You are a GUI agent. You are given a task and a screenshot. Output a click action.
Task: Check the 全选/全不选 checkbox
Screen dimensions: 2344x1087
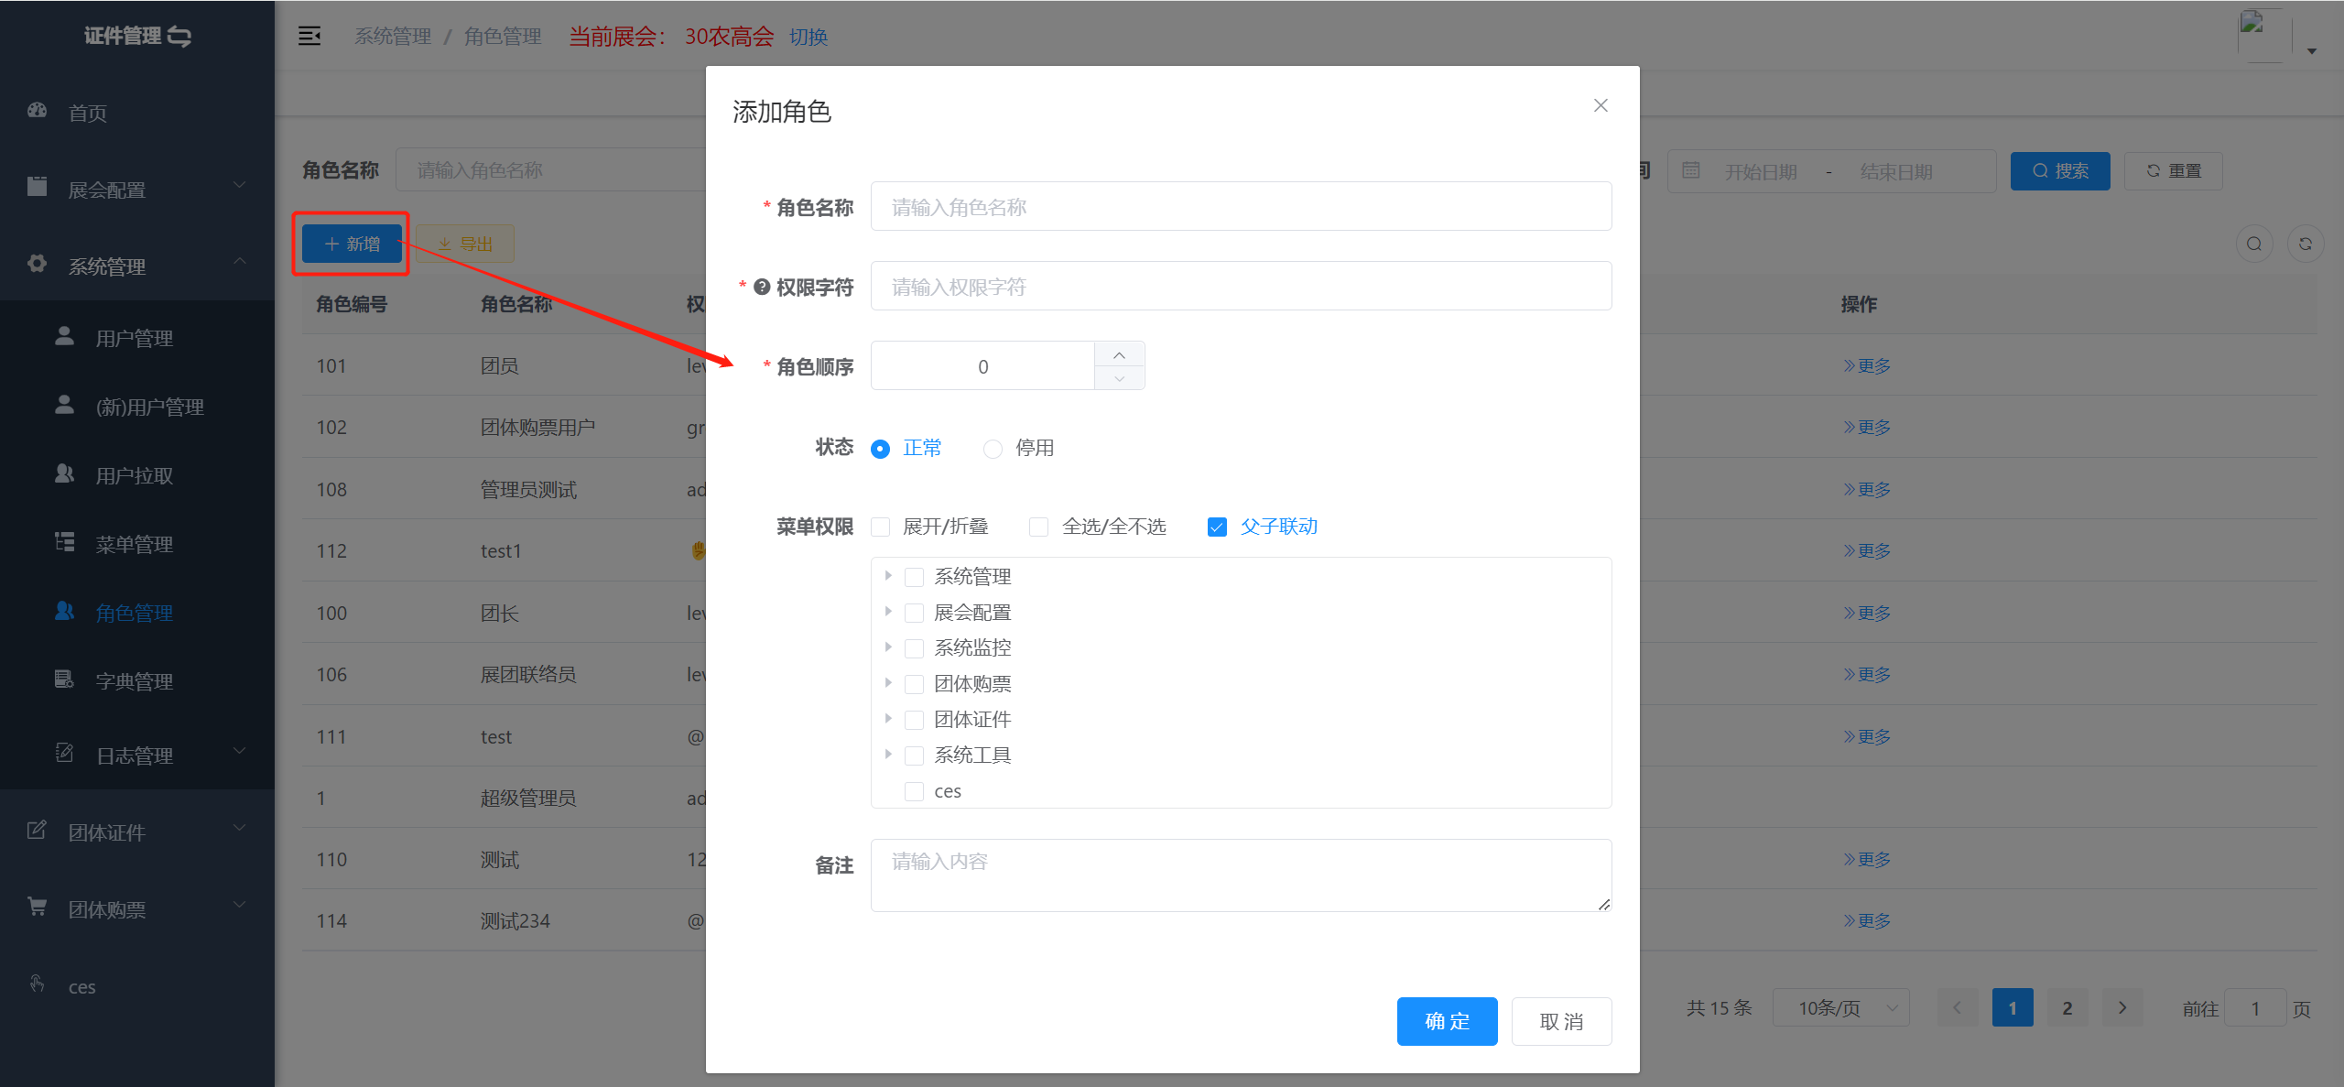pyautogui.click(x=1038, y=527)
